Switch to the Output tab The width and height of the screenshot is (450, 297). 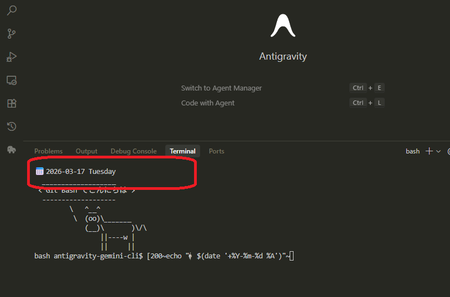[86, 151]
